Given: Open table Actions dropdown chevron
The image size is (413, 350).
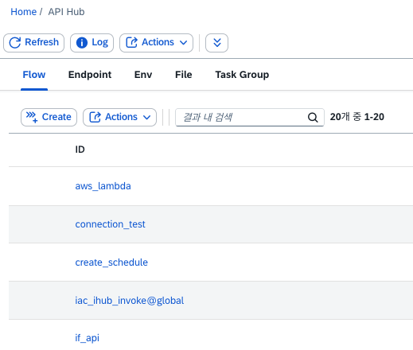Looking at the screenshot, I should [x=146, y=117].
